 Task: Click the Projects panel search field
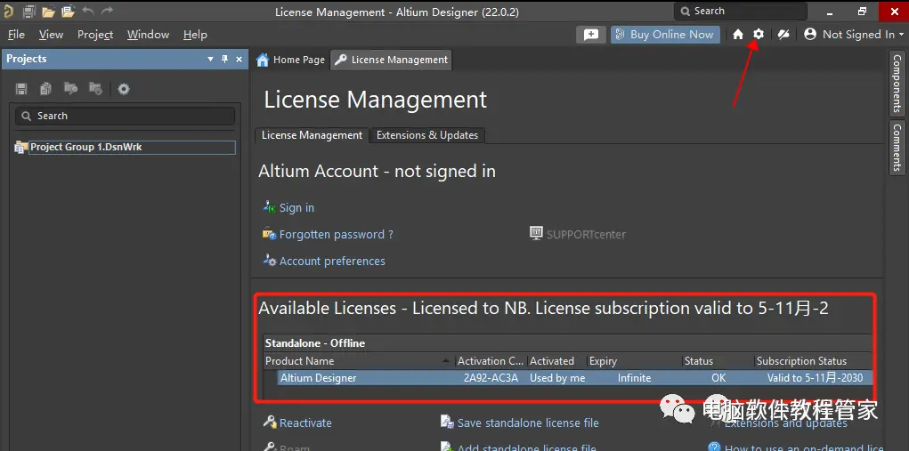click(125, 116)
